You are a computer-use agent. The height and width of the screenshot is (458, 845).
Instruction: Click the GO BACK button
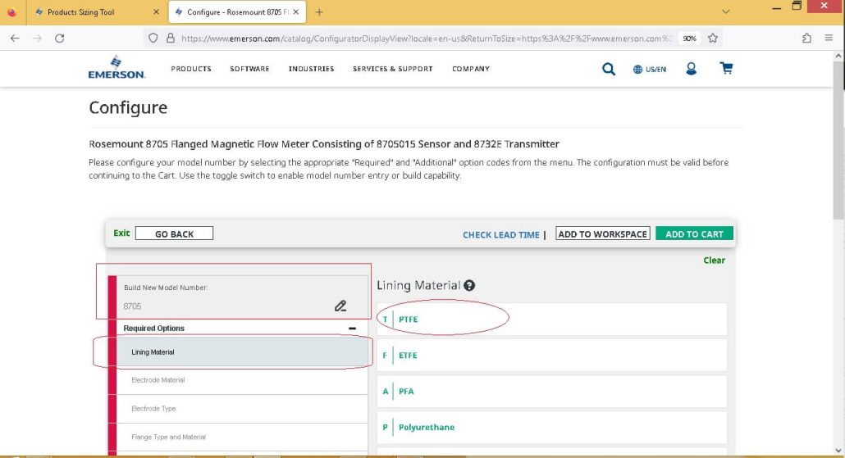(174, 234)
